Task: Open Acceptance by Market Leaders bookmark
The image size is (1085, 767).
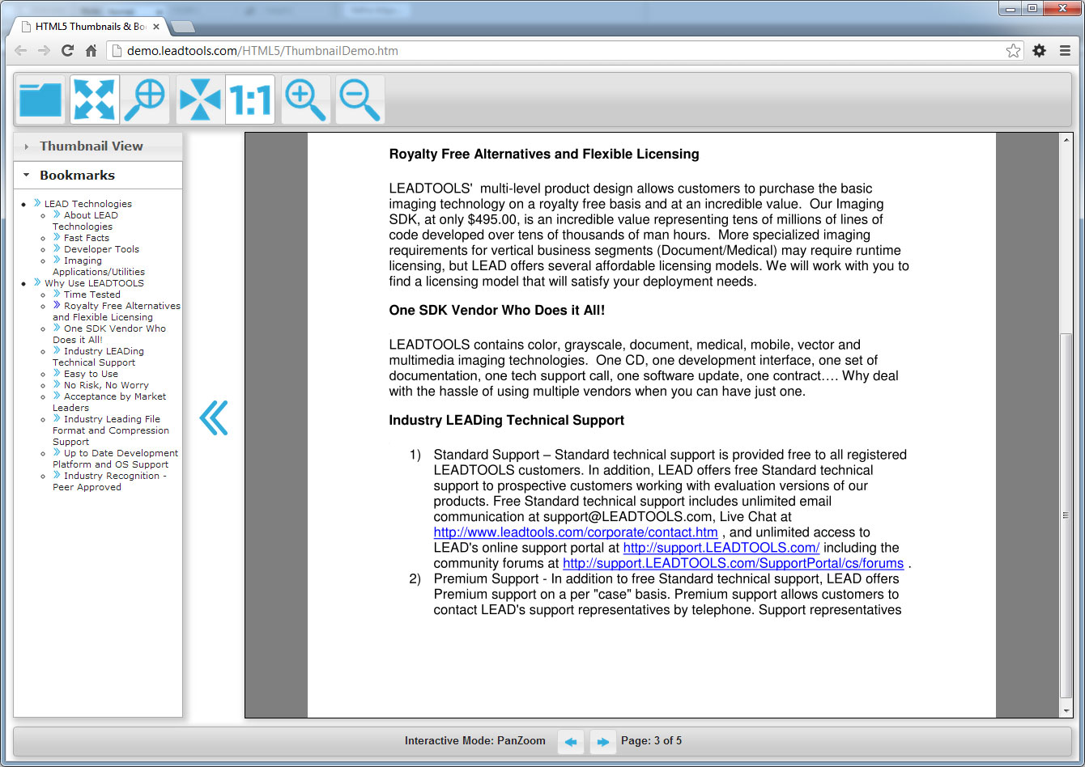Action: [x=109, y=402]
